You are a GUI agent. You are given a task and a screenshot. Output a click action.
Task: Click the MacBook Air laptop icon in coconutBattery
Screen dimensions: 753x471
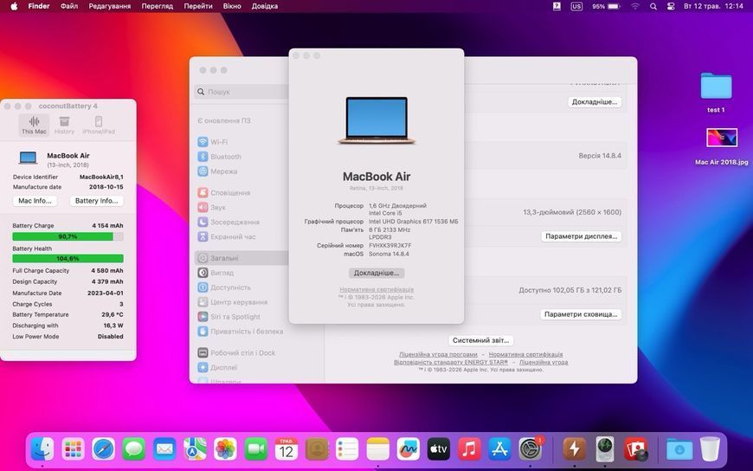28,158
